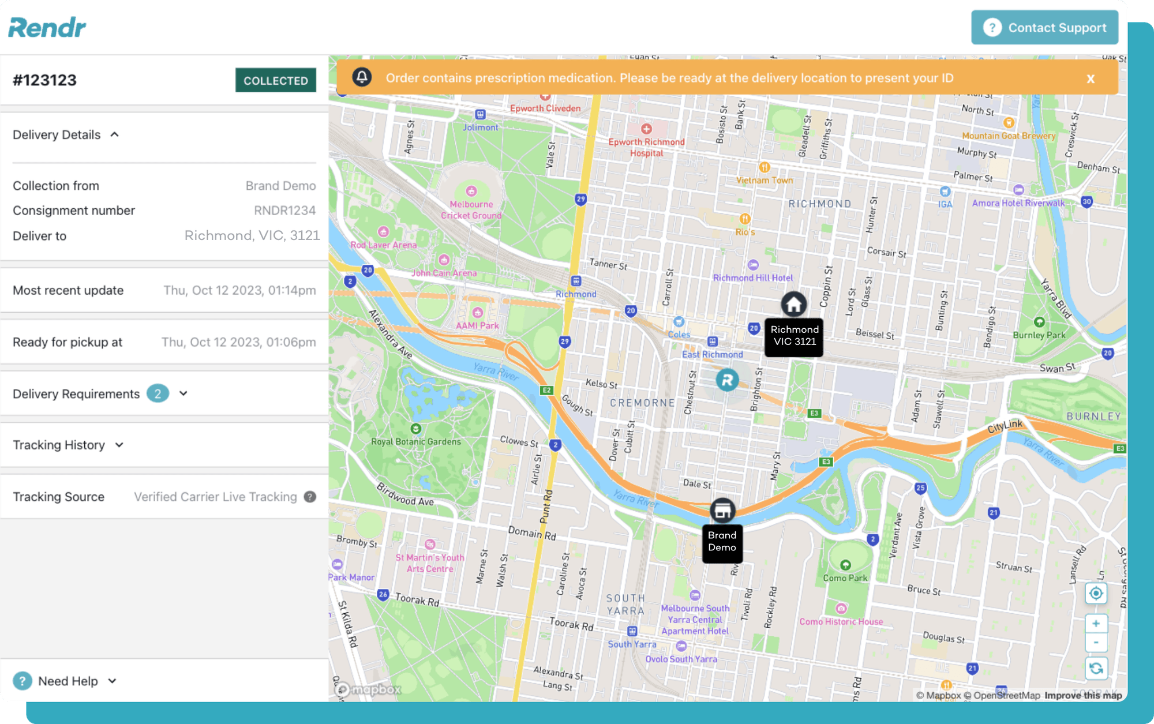Click the COLLECTED status badge

click(x=275, y=80)
